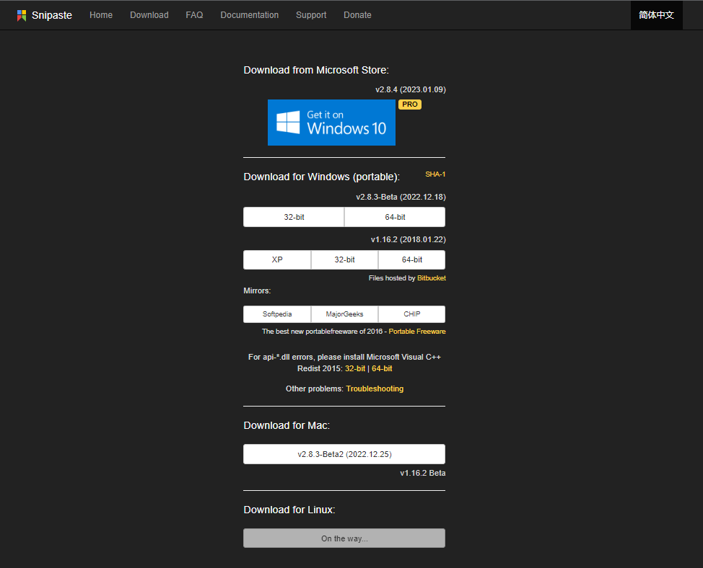Open the Home nav item
The height and width of the screenshot is (568, 703).
pyautogui.click(x=101, y=15)
